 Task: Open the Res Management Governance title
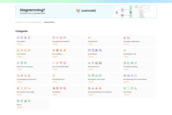pyautogui.click(x=27, y=79)
